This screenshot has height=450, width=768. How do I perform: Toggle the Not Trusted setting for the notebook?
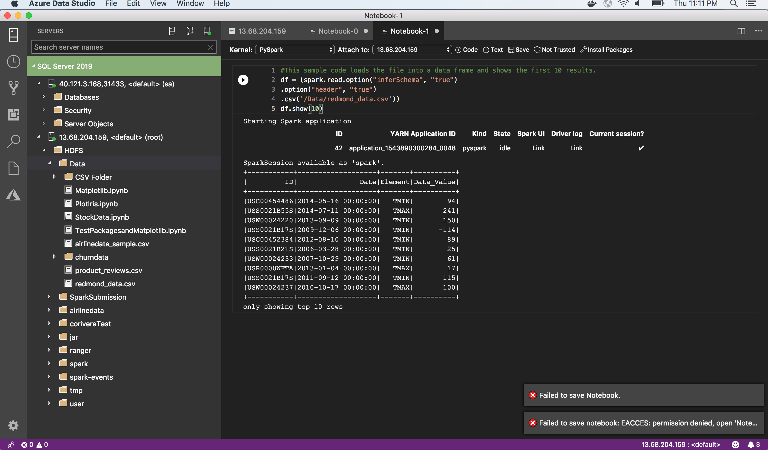pos(554,49)
